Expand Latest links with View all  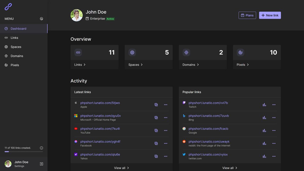[122, 168]
